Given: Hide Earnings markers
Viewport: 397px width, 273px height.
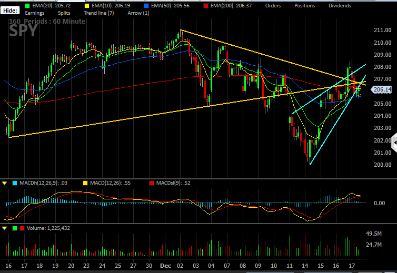Looking at the screenshot, I should pyautogui.click(x=34, y=13).
